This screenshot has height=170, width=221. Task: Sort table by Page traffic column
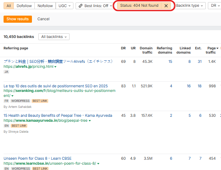[x=212, y=50]
